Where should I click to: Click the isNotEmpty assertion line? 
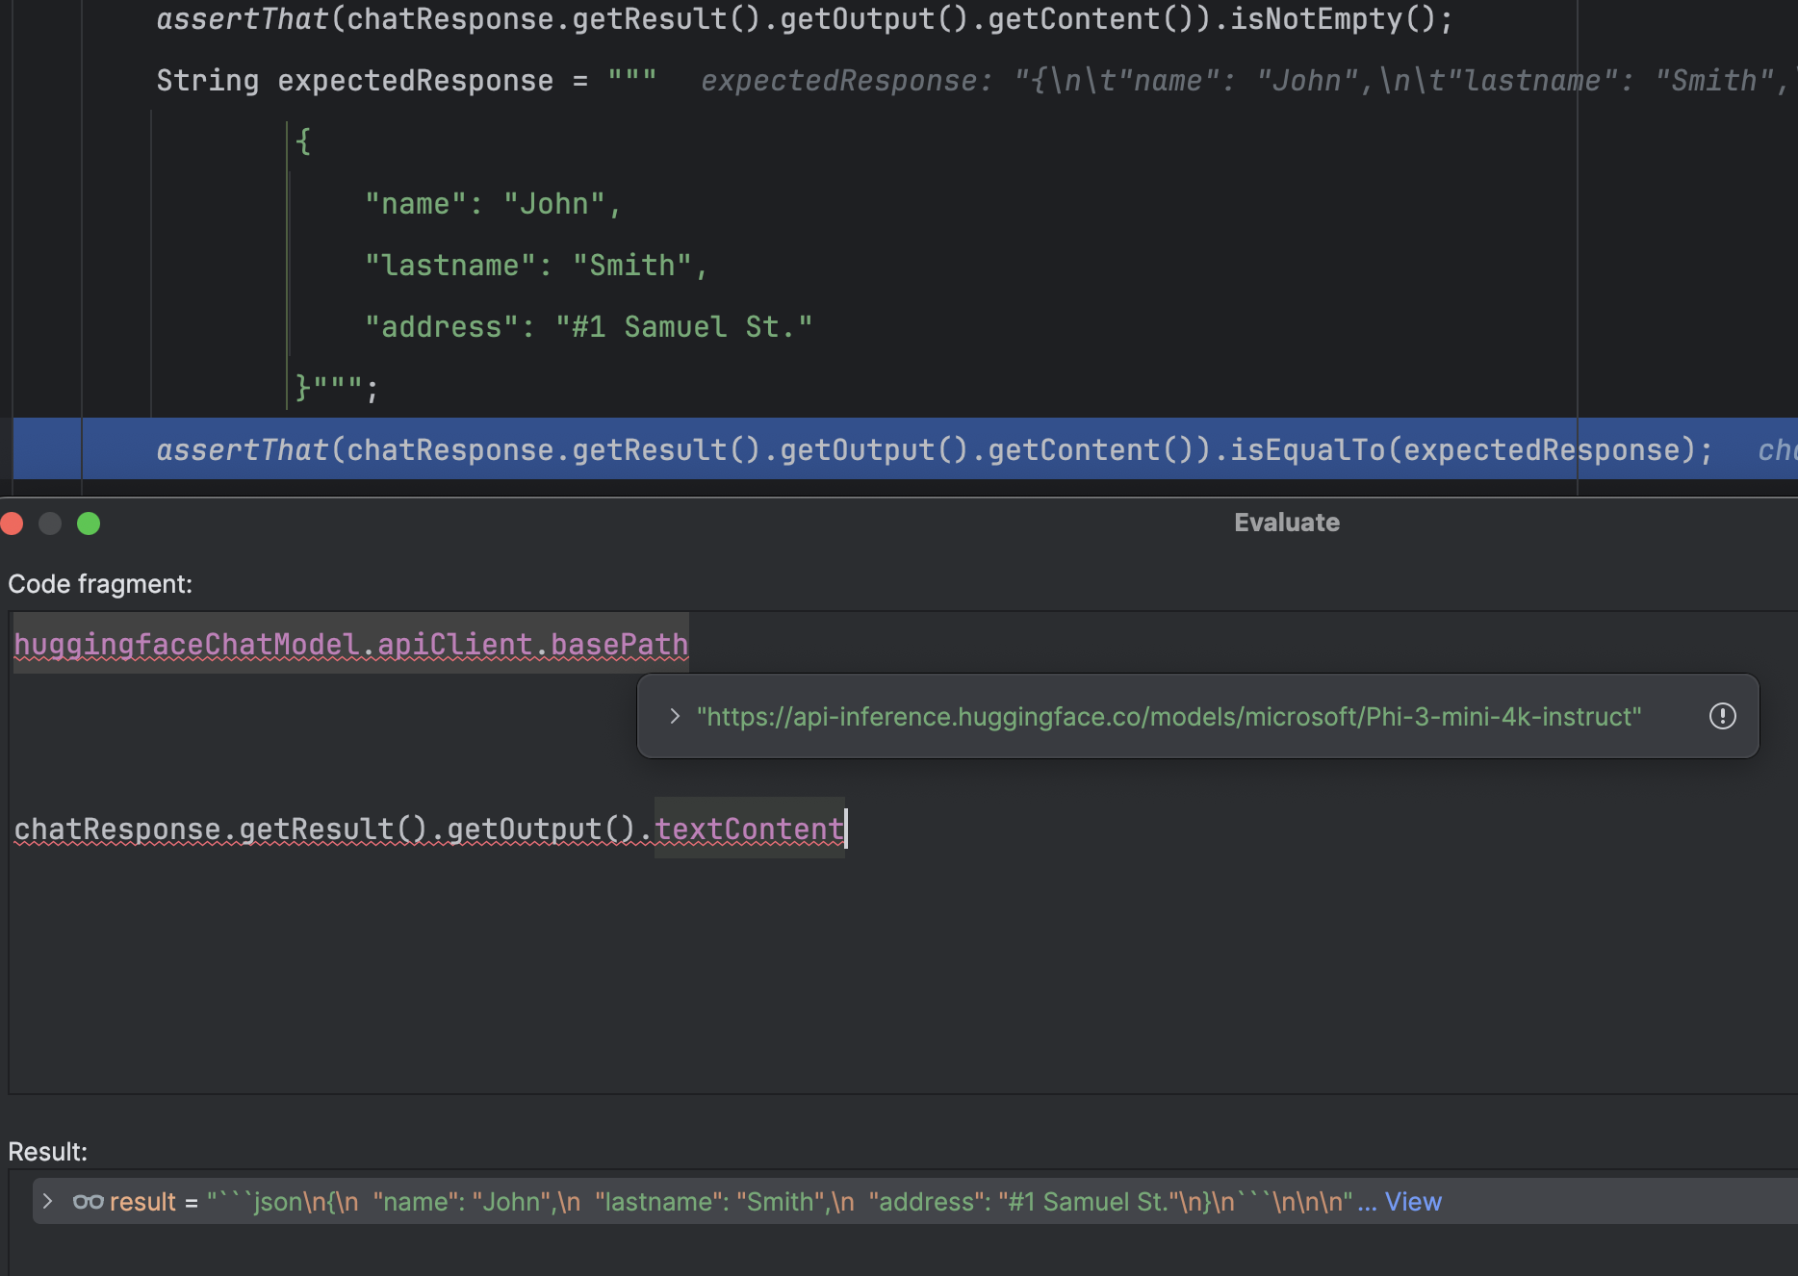pyautogui.click(x=805, y=18)
